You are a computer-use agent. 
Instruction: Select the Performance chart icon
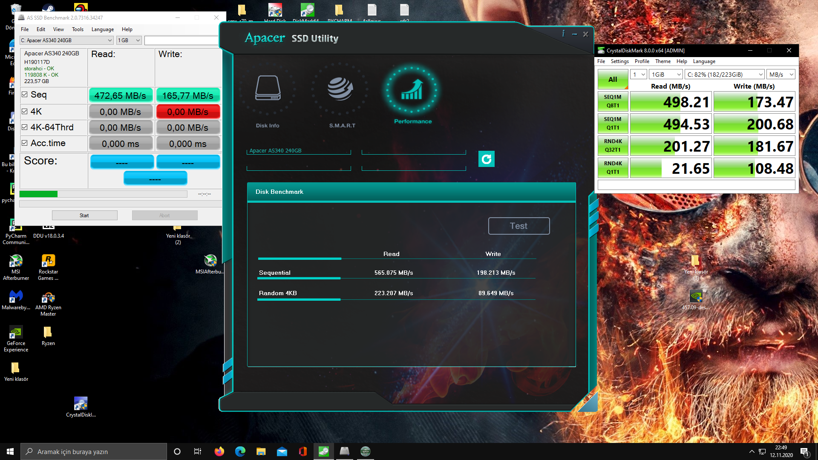click(x=412, y=91)
